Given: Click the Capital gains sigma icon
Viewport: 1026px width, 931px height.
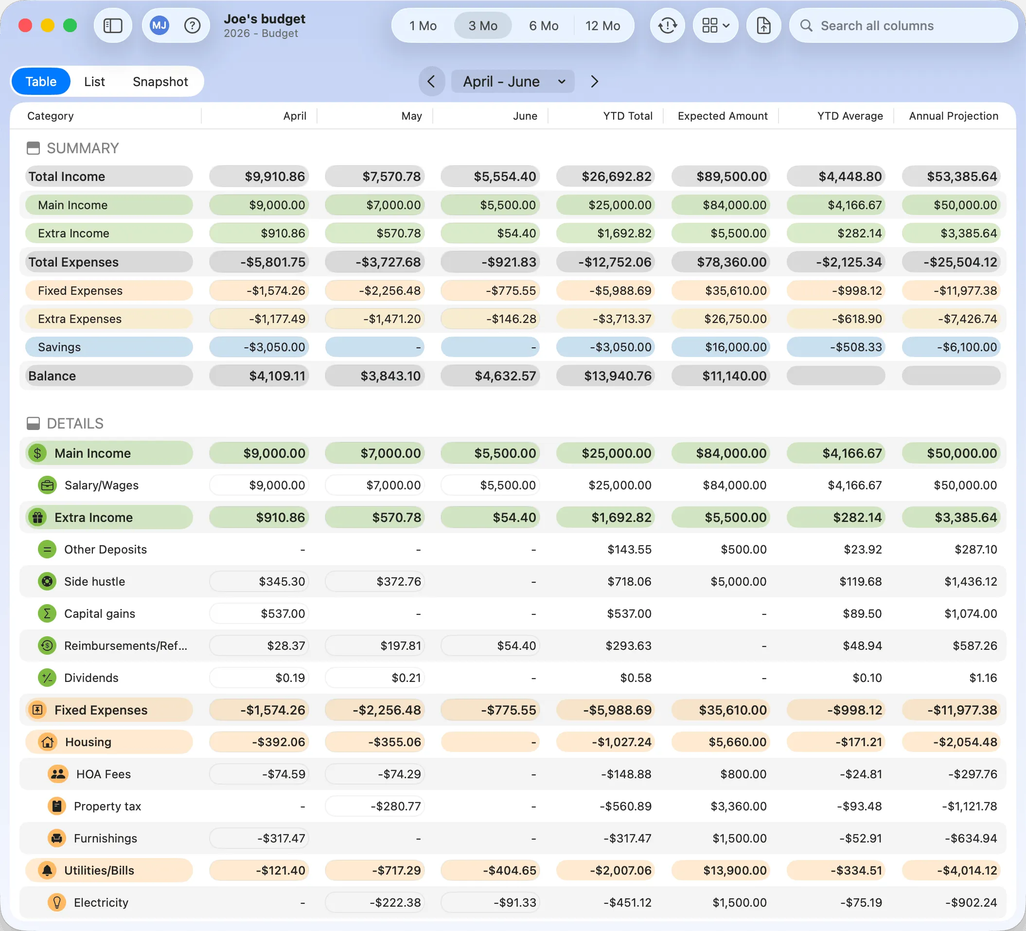Looking at the screenshot, I should [47, 613].
